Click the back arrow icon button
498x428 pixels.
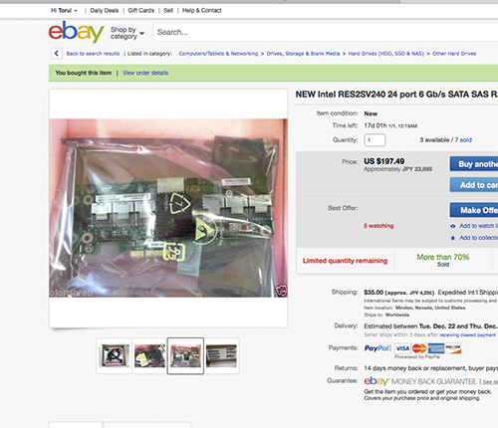pos(57,54)
